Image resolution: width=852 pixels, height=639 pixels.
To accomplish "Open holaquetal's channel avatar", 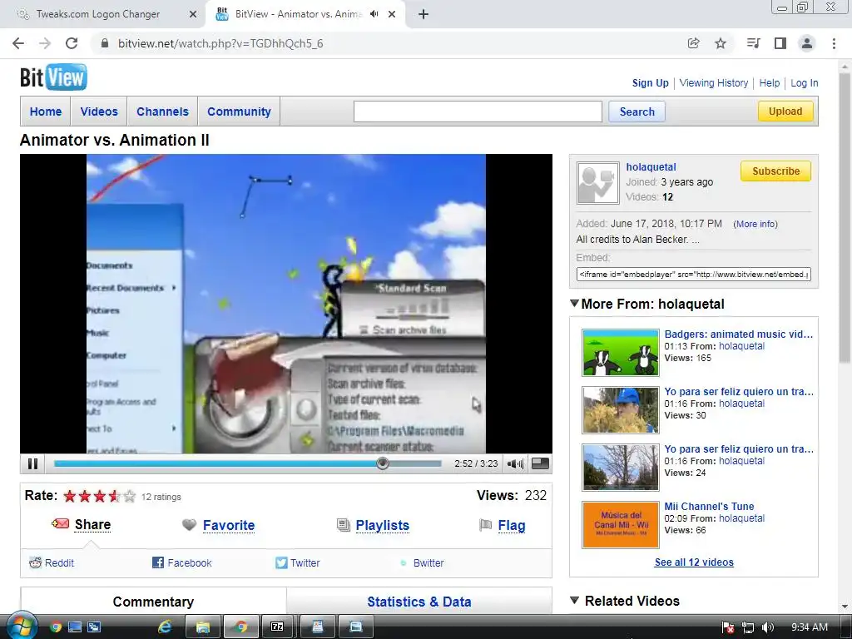I will [x=597, y=182].
